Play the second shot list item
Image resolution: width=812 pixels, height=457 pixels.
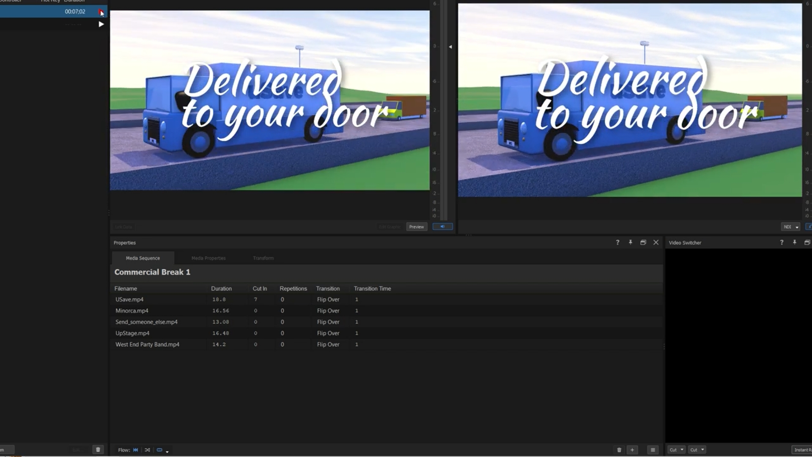coord(101,25)
